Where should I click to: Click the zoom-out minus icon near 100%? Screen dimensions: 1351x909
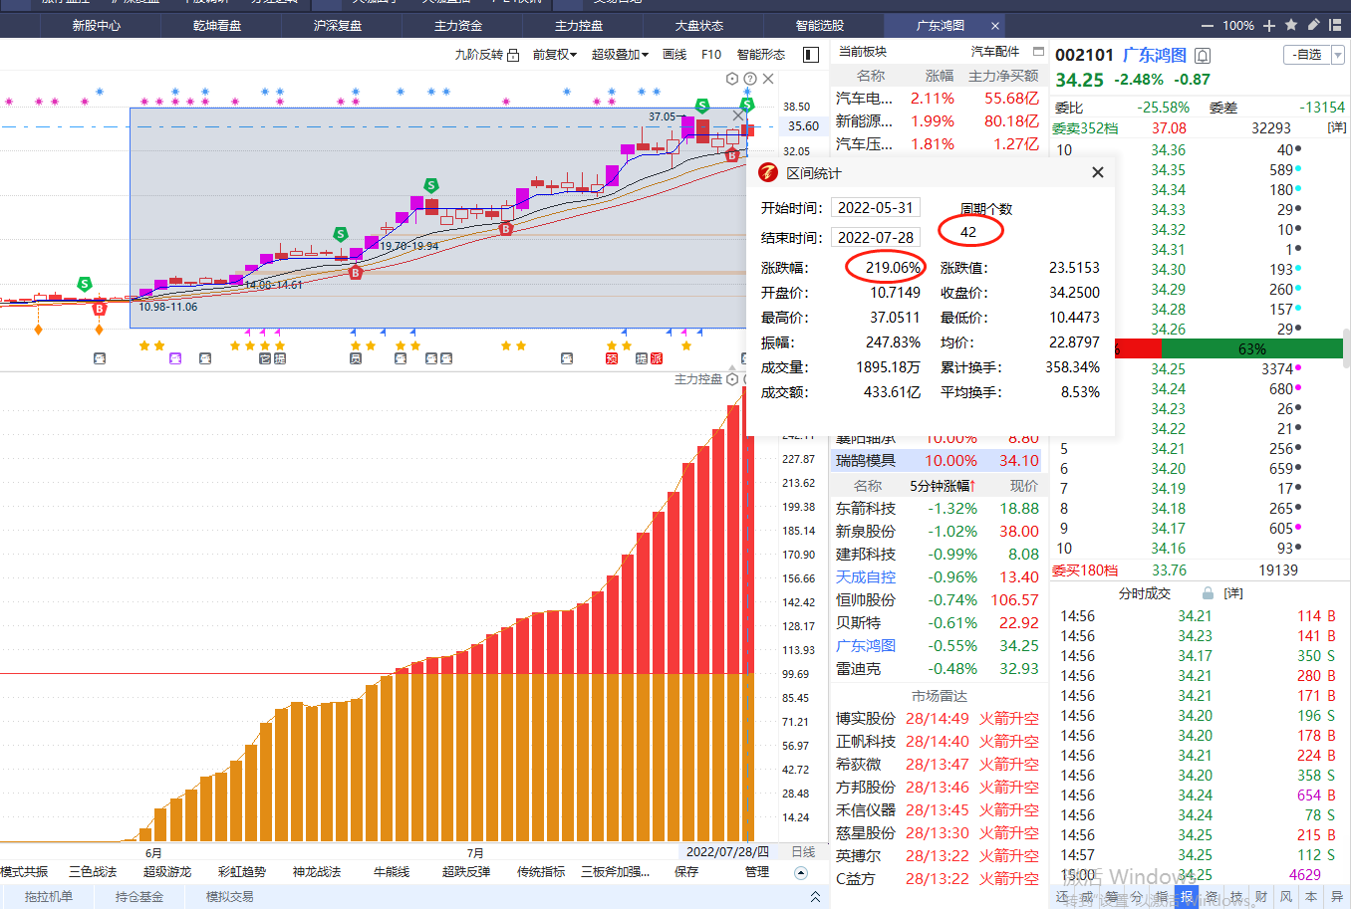click(1208, 26)
